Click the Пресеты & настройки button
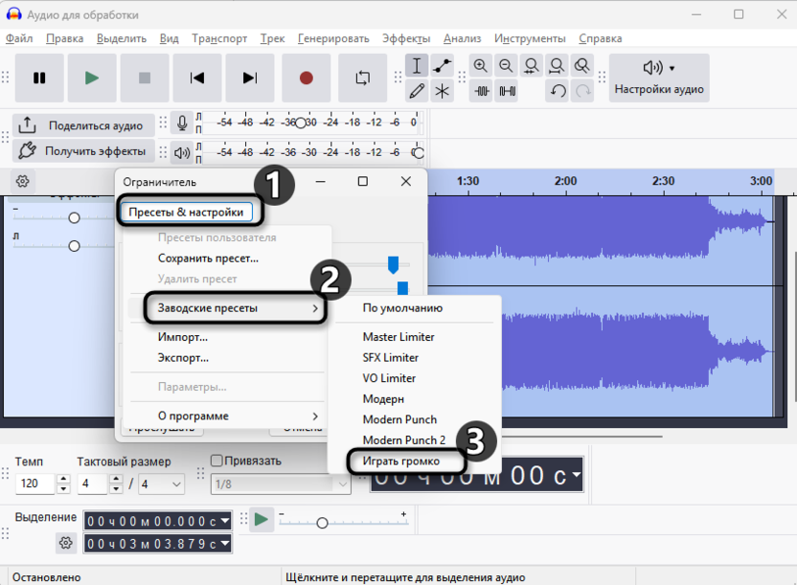 186,213
